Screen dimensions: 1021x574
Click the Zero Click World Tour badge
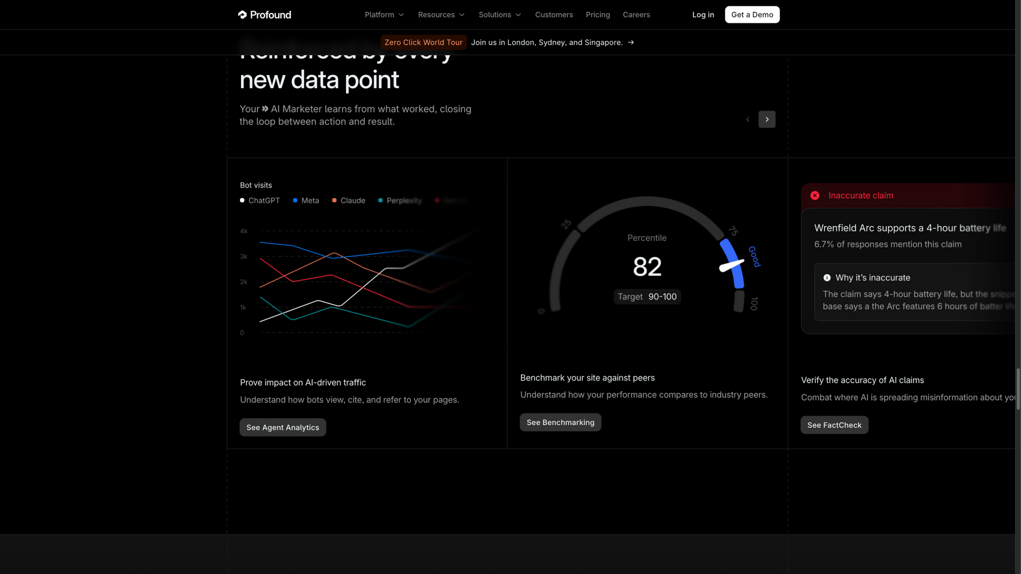pyautogui.click(x=423, y=42)
